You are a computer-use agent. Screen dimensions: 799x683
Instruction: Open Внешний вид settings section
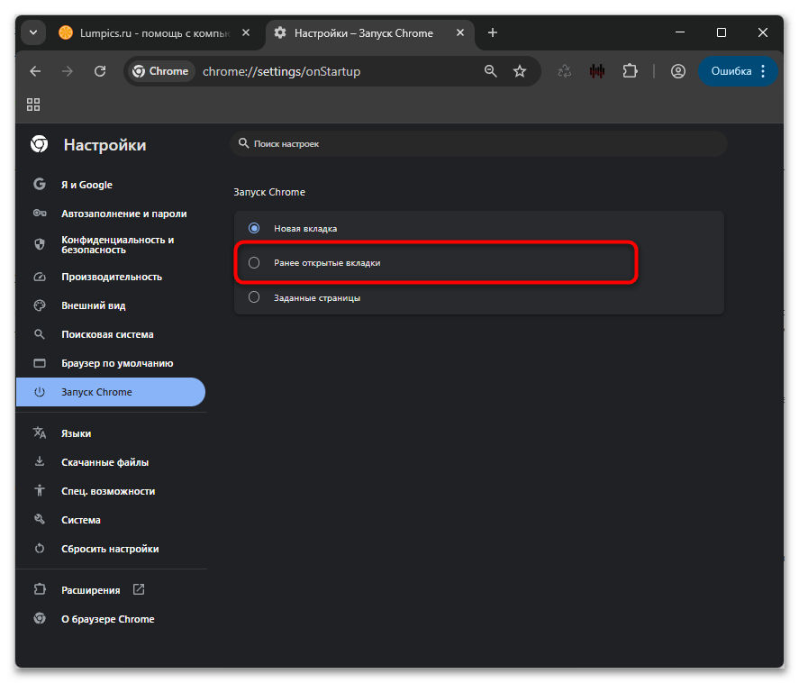[111, 305]
